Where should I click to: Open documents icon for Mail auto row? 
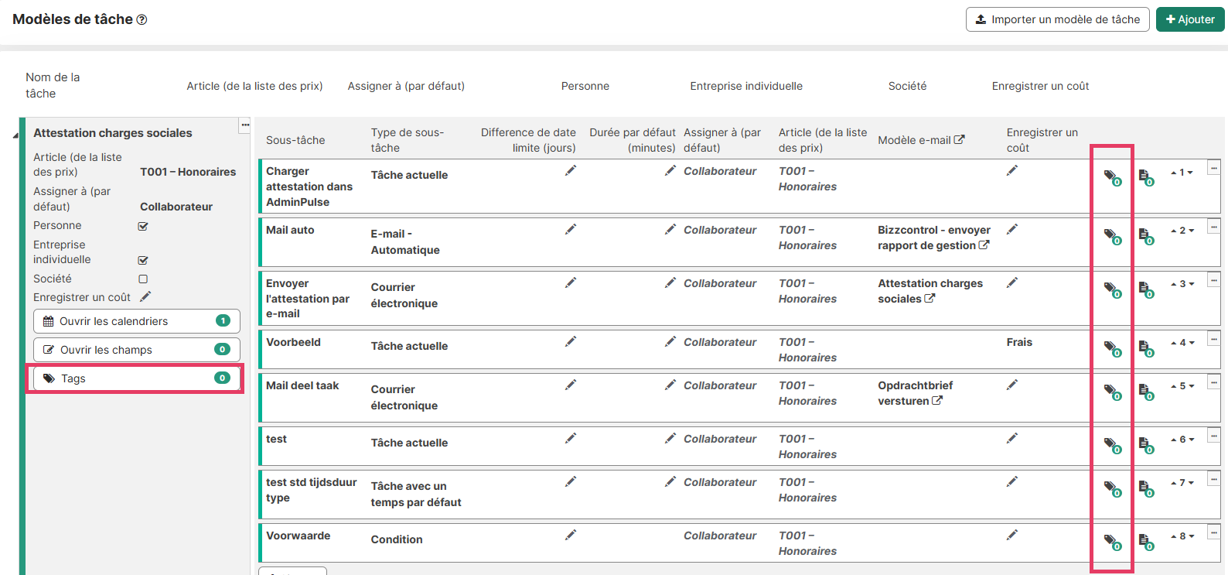[1145, 235]
